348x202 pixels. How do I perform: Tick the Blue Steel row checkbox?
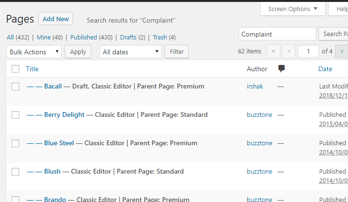[15, 143]
